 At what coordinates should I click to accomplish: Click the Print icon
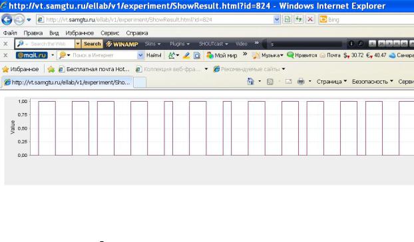(x=301, y=82)
